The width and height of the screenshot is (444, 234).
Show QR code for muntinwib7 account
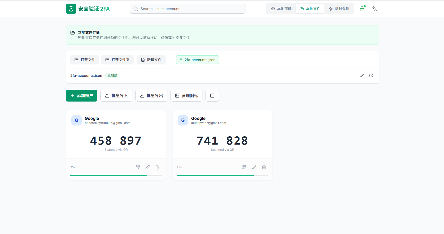point(244,167)
